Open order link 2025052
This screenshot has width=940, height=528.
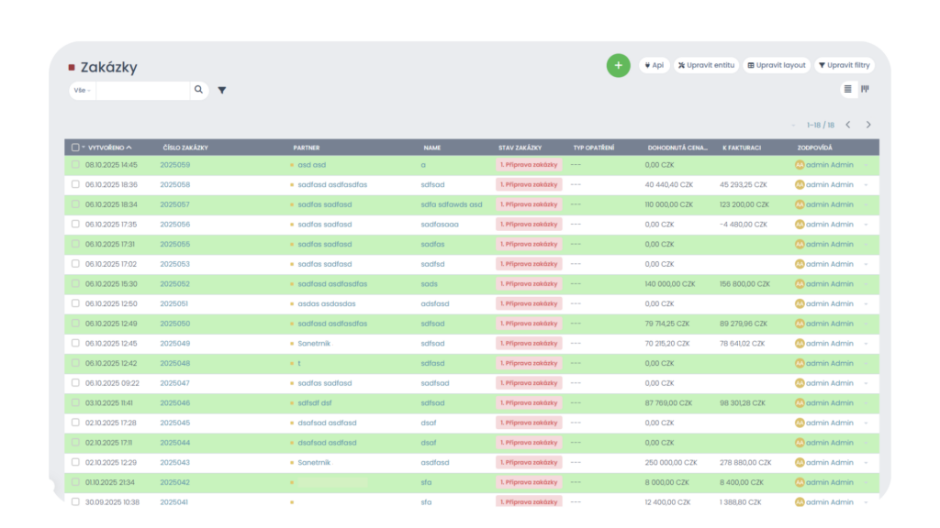tap(174, 284)
